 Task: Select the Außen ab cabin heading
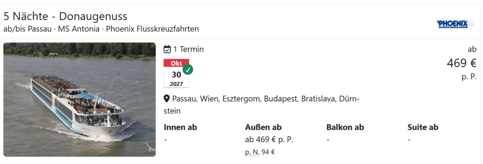(x=263, y=127)
